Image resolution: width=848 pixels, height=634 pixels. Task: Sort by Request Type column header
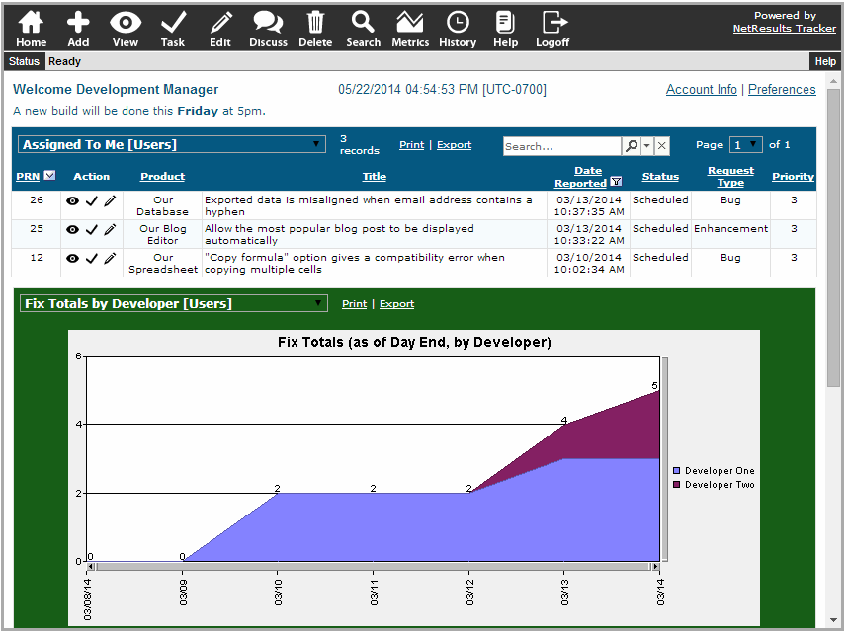point(730,177)
